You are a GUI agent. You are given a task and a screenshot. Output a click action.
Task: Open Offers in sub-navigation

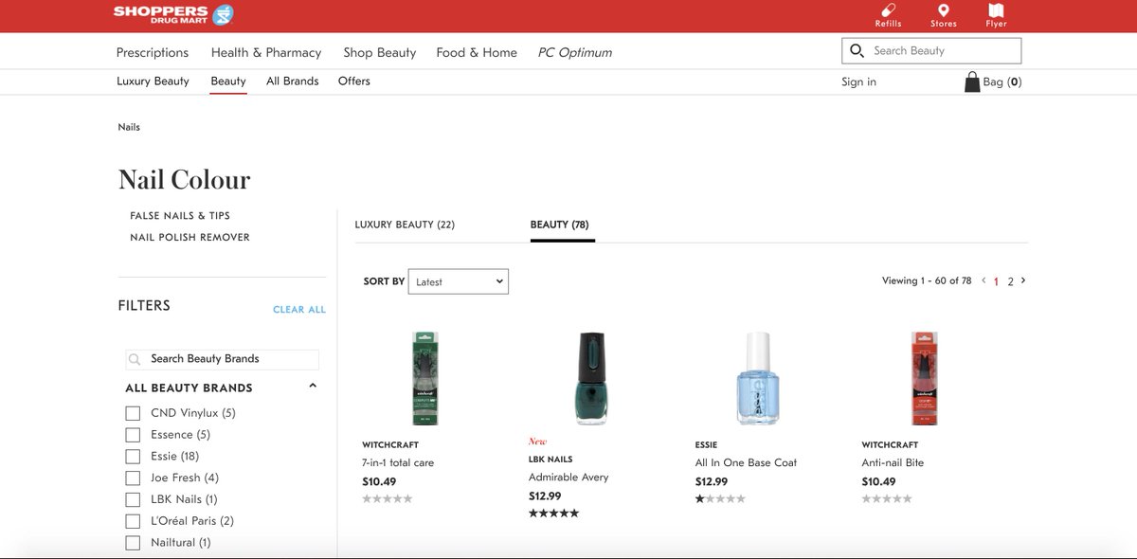(x=354, y=81)
